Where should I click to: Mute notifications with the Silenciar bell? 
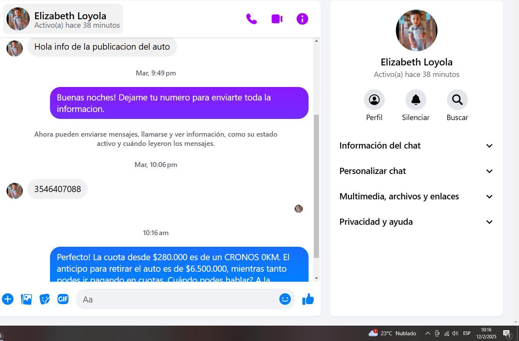[x=416, y=100]
